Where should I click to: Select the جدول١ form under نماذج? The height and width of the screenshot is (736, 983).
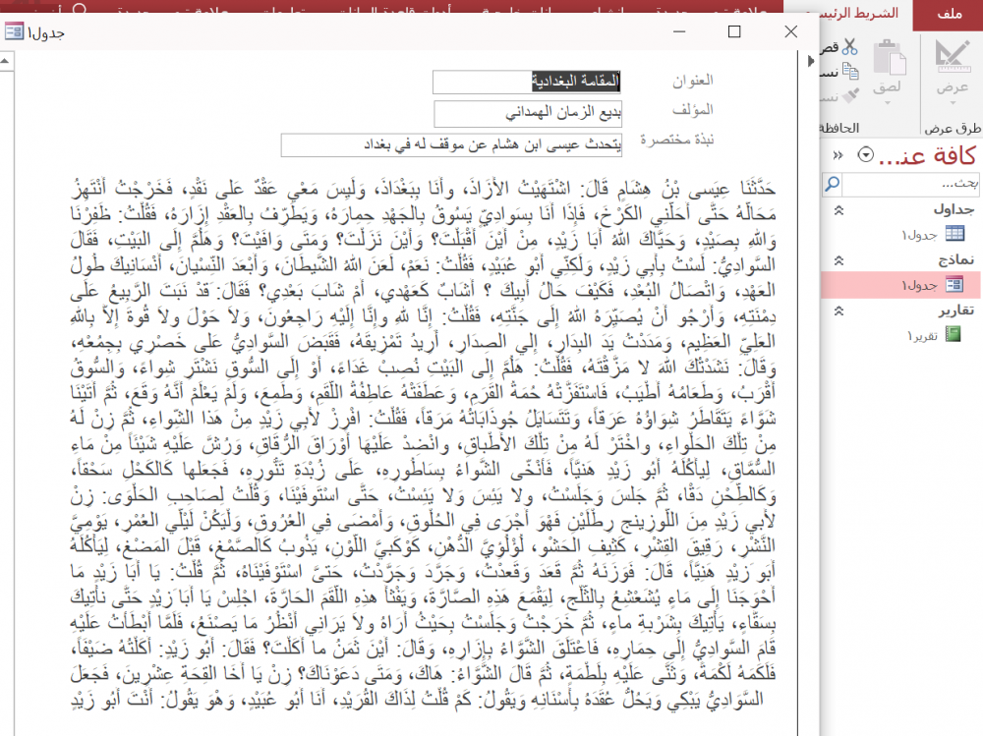(899, 285)
